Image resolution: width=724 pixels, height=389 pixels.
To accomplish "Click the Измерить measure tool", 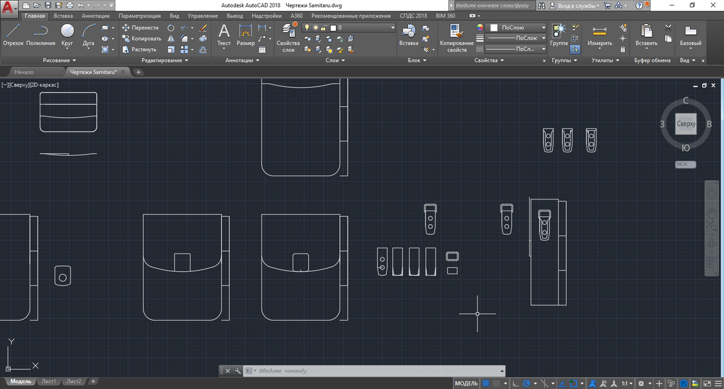I will pos(600,35).
